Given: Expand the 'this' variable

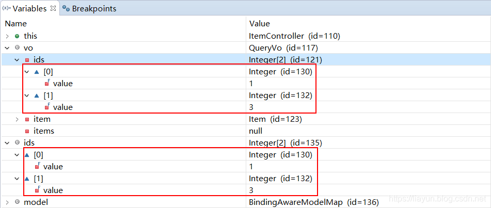Looking at the screenshot, I should tap(8, 36).
